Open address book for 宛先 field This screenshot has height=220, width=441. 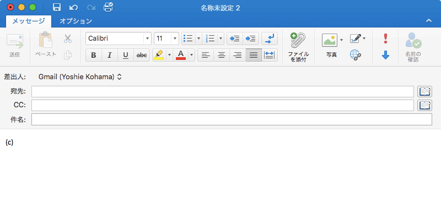[x=424, y=91]
